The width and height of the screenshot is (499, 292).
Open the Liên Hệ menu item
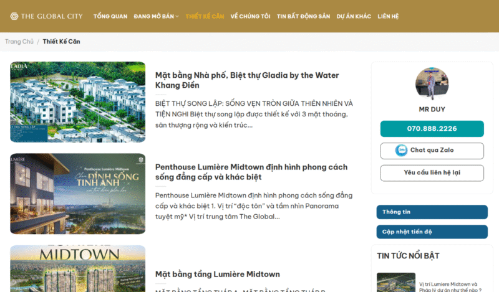click(x=388, y=16)
